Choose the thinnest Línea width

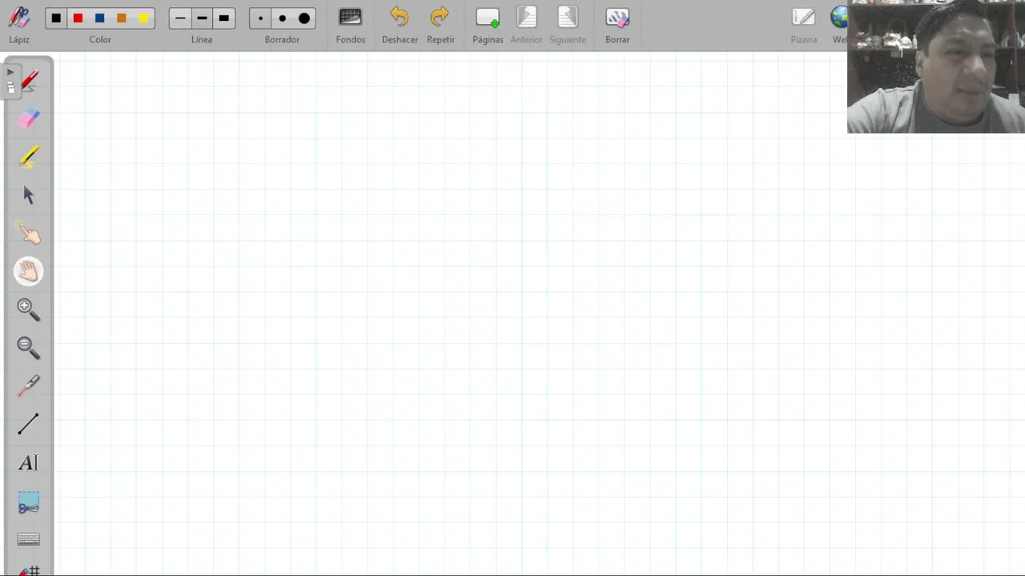click(x=180, y=18)
